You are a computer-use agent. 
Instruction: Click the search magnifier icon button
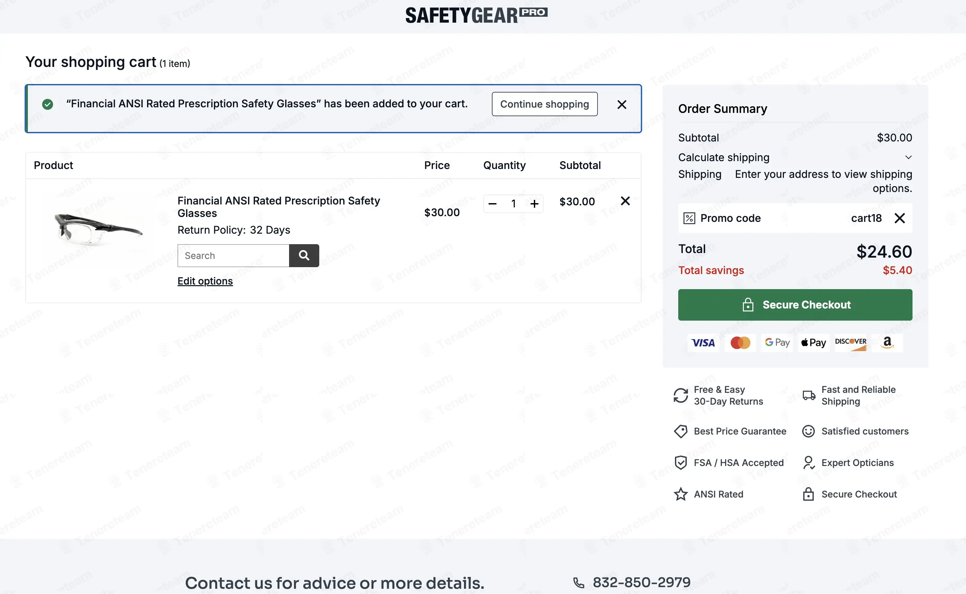(304, 256)
